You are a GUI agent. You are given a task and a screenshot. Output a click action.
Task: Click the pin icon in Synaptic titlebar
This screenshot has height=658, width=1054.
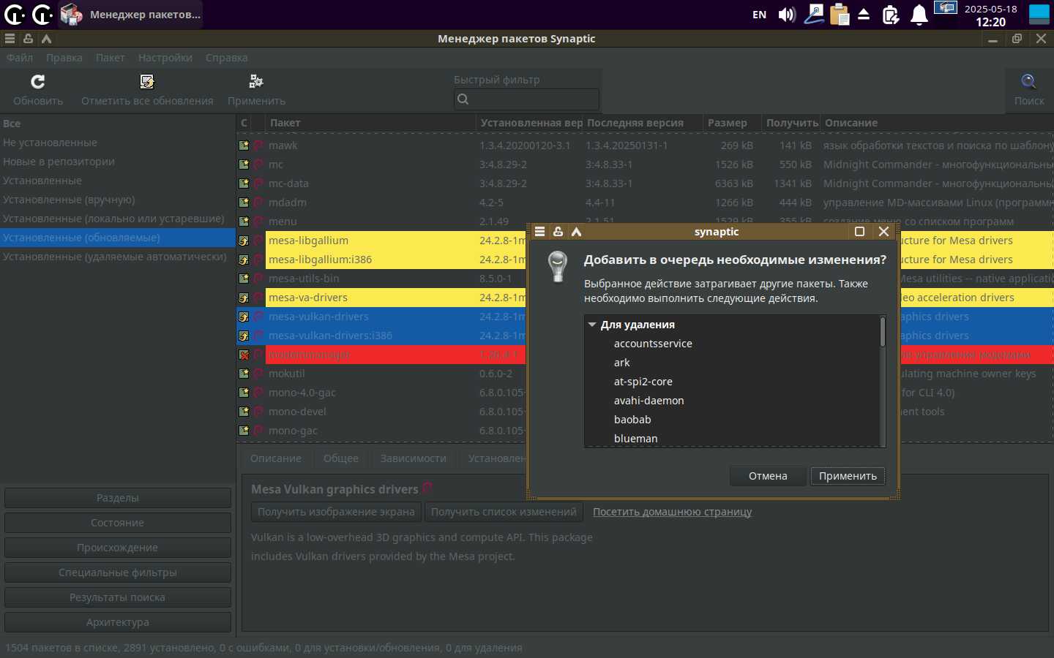pyautogui.click(x=28, y=39)
